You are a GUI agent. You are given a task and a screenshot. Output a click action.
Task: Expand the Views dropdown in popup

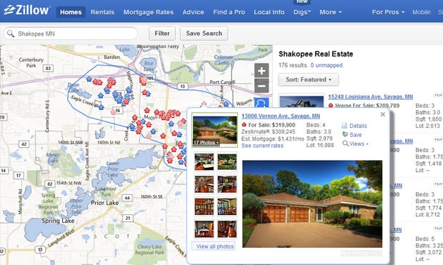pyautogui.click(x=355, y=144)
